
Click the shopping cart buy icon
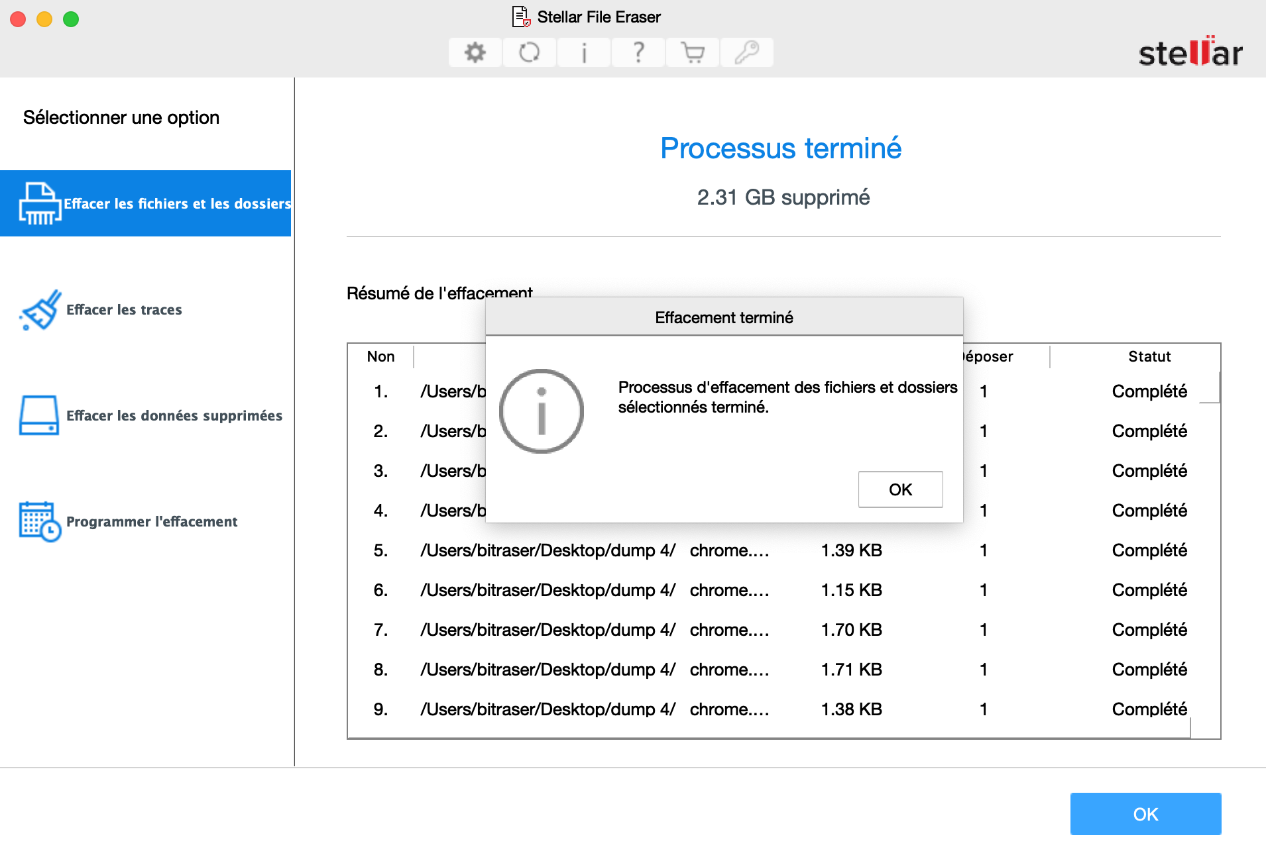tap(693, 52)
